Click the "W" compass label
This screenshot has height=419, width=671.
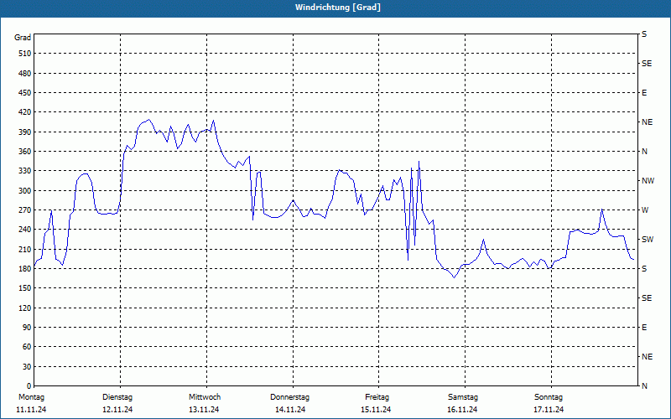(645, 210)
